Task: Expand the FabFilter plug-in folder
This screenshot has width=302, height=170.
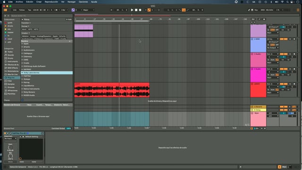Action: click(22, 76)
